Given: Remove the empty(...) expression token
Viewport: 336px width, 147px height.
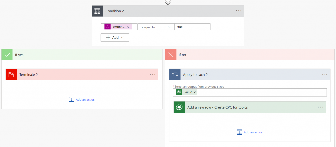Looking at the screenshot, I should pos(128,27).
